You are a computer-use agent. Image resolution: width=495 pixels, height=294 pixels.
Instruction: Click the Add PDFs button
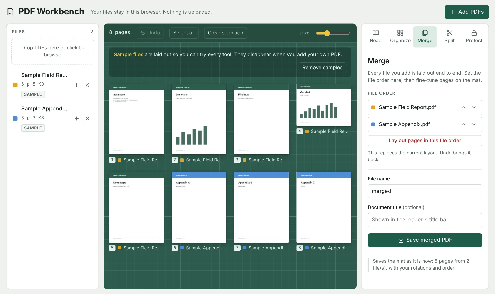[x=467, y=12]
